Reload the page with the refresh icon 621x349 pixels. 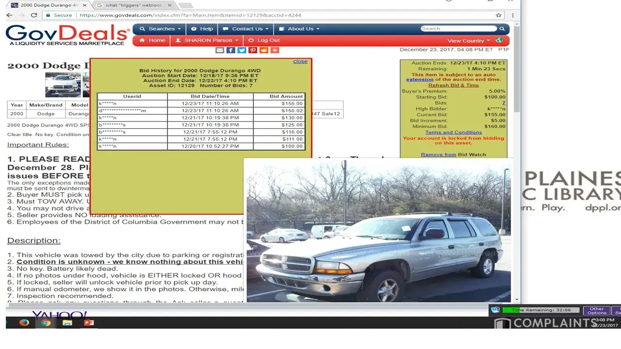click(x=33, y=15)
